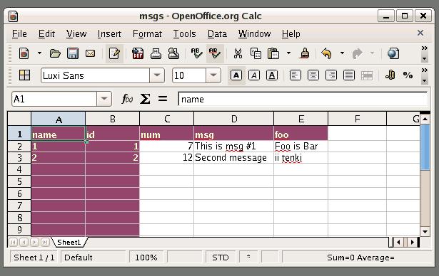Toggle AutoSpellcheck in the toolbar
439x276 pixels.
pyautogui.click(x=215, y=53)
